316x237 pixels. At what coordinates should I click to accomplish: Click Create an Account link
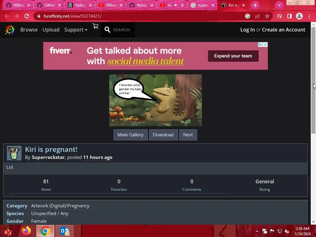click(x=284, y=30)
